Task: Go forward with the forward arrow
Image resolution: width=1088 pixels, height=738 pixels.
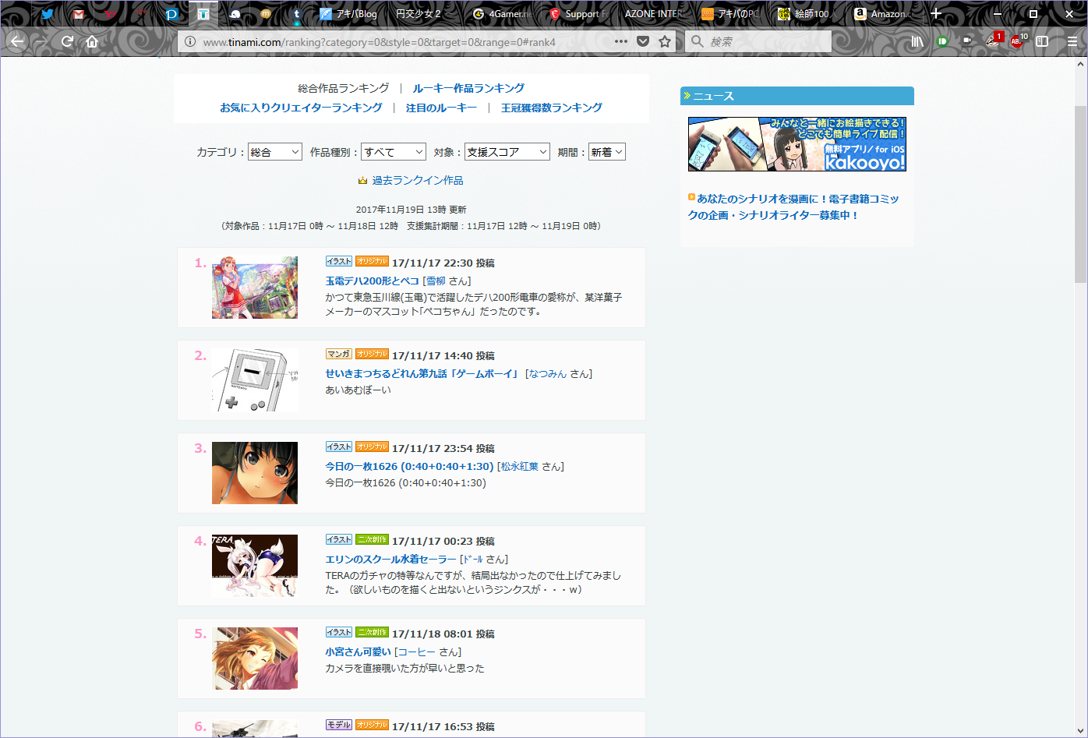Action: [42, 41]
